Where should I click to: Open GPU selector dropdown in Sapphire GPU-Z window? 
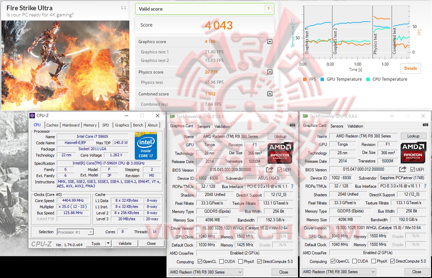(339, 272)
